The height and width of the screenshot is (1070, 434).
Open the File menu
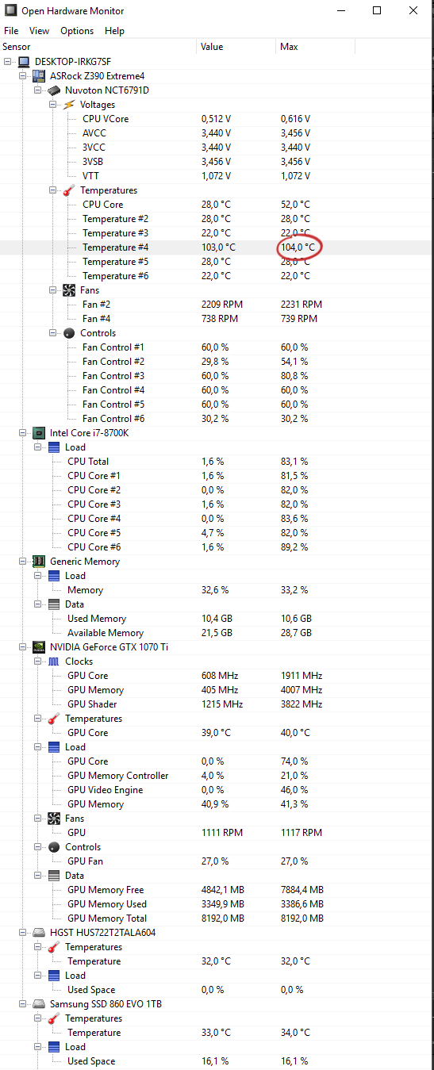point(11,31)
